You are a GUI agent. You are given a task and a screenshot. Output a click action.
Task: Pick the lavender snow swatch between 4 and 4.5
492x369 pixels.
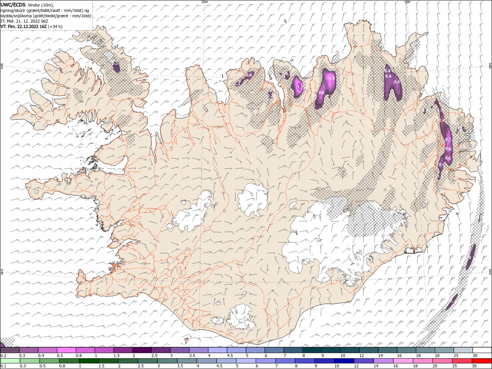pyautogui.click(x=218, y=350)
